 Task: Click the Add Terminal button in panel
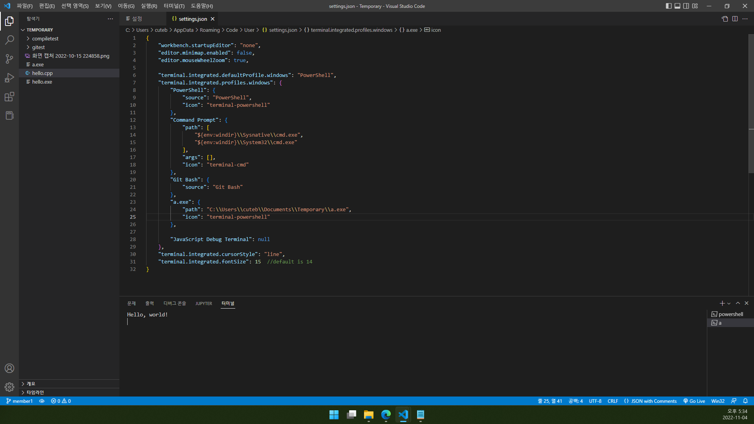[x=722, y=303]
